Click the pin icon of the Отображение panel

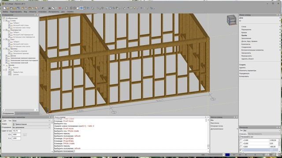pos(35,15)
